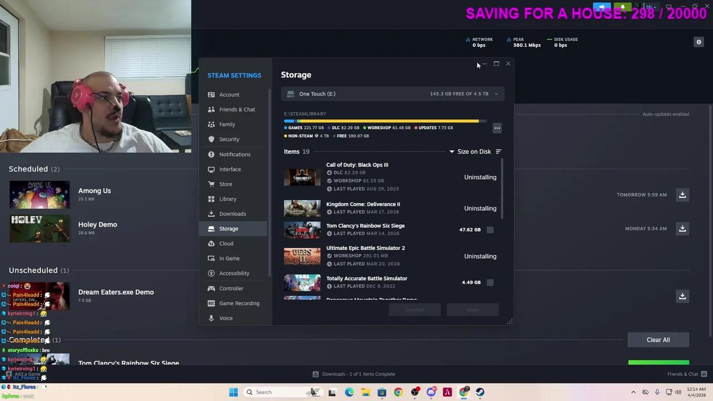The image size is (713, 401).
Task: Click Ultimate Epic Battle Simulator 2 thumbnail
Action: coord(302,256)
